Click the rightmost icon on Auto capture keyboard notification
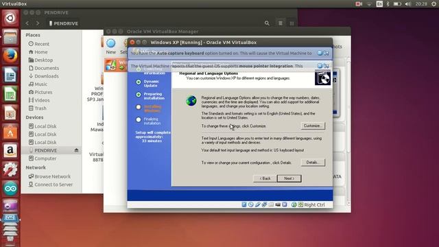 click(x=327, y=53)
